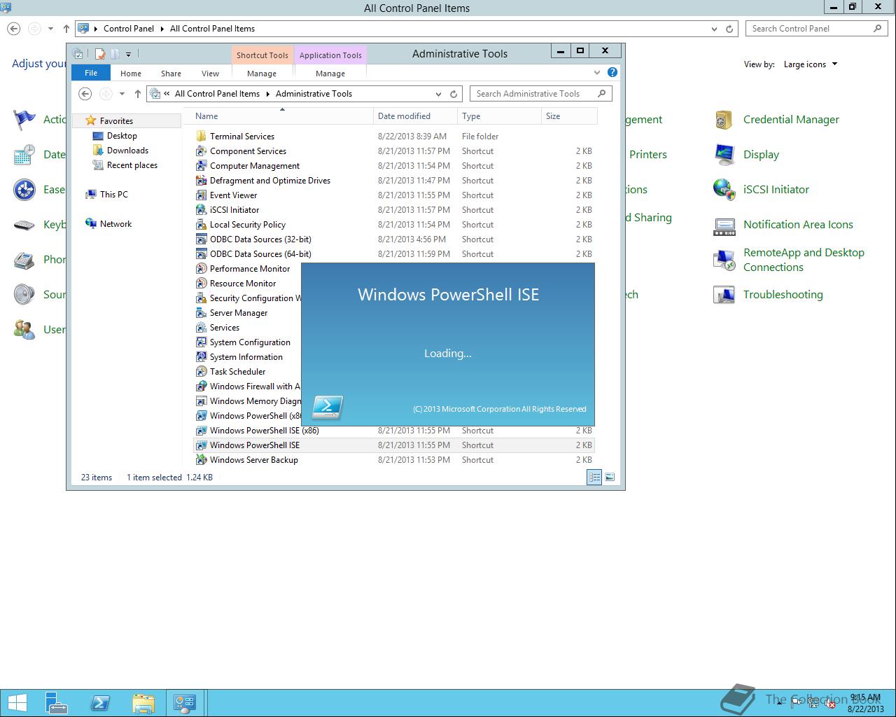Screen dimensions: 896x717
Task: Select the Performance Monitor icon
Action: [x=201, y=269]
